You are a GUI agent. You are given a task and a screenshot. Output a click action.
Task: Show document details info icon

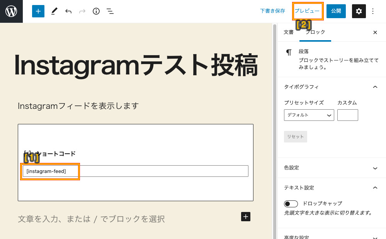pos(96,11)
